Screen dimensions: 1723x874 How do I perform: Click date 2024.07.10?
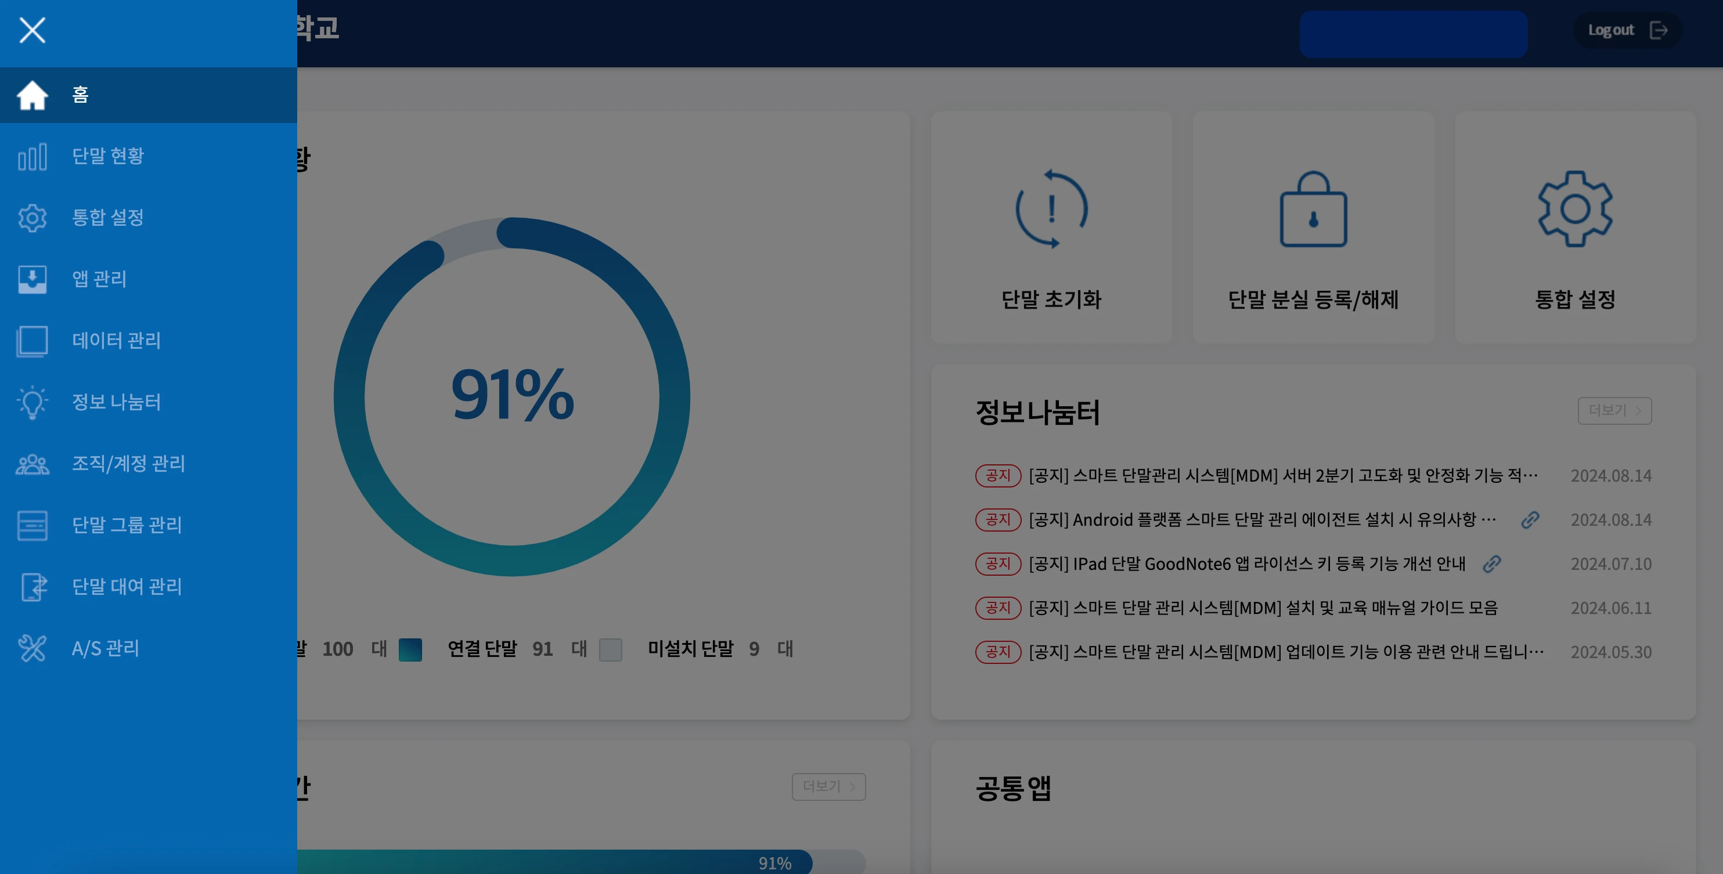pyautogui.click(x=1612, y=564)
